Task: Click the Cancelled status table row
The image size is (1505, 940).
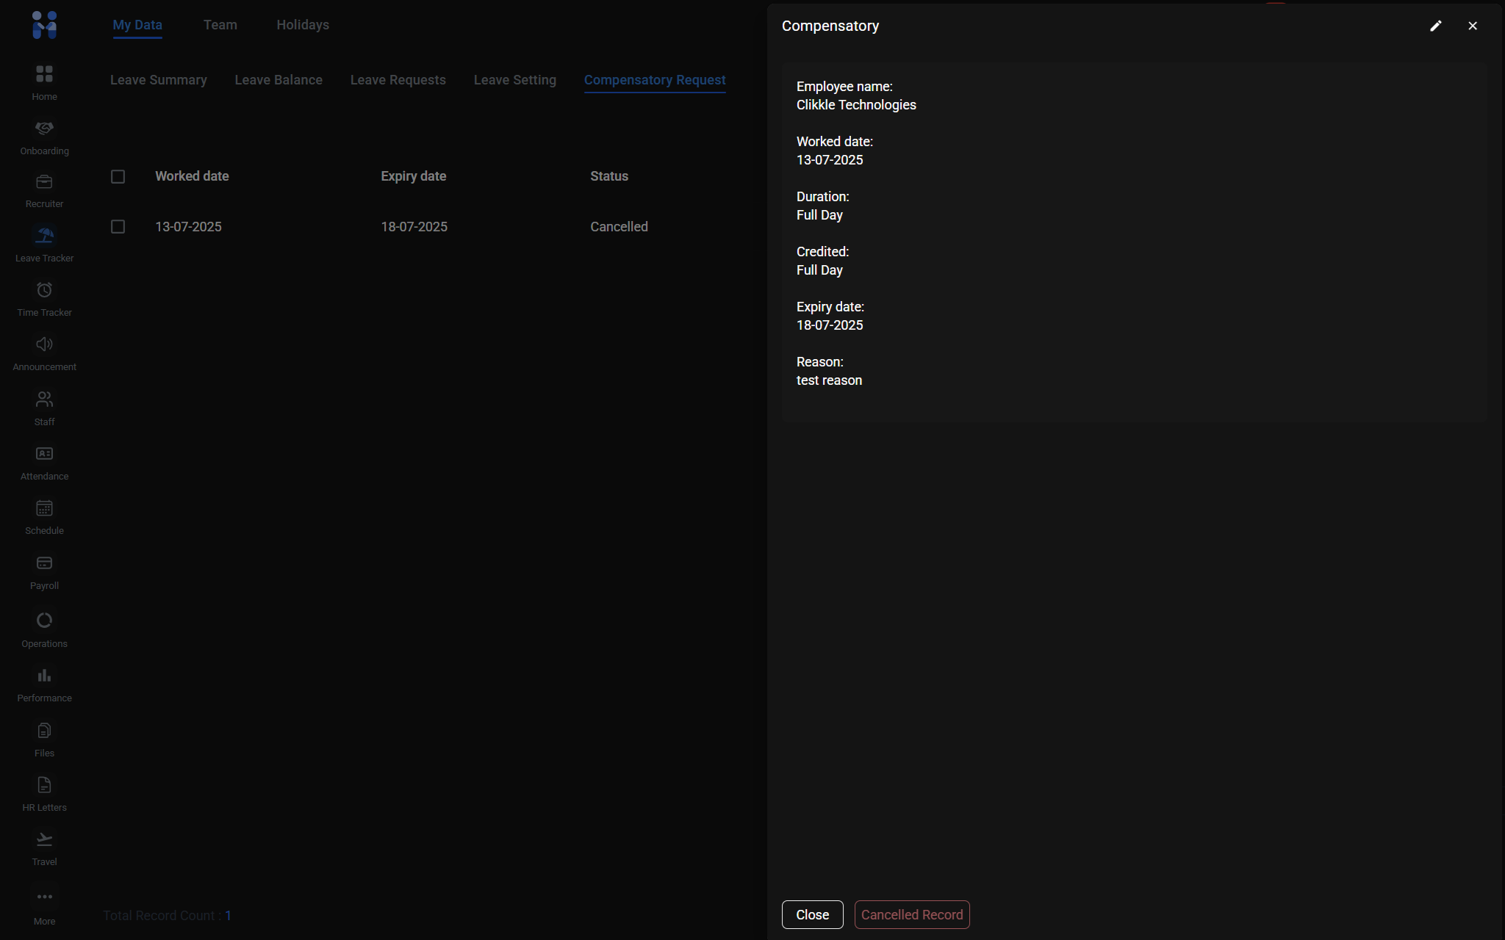Action: [x=619, y=227]
